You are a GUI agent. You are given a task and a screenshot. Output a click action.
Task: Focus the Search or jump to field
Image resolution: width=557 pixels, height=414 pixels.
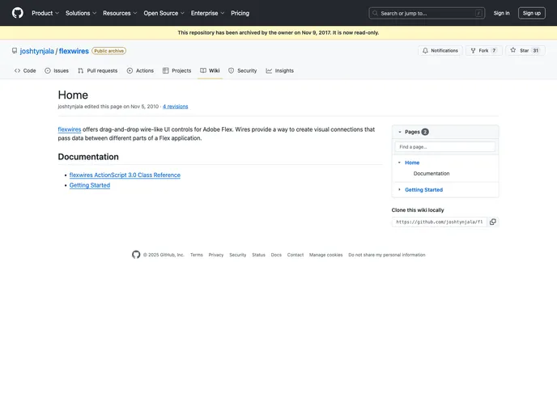pyautogui.click(x=427, y=13)
